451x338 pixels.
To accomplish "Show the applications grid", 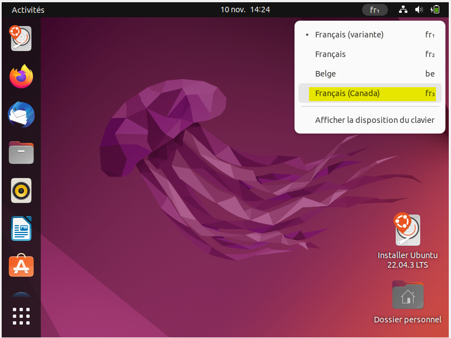I will tap(21, 316).
